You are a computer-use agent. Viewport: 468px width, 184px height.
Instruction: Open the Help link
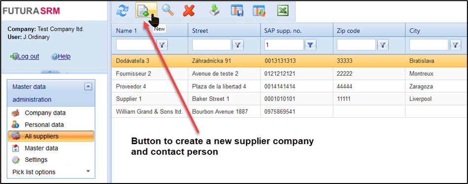(64, 56)
